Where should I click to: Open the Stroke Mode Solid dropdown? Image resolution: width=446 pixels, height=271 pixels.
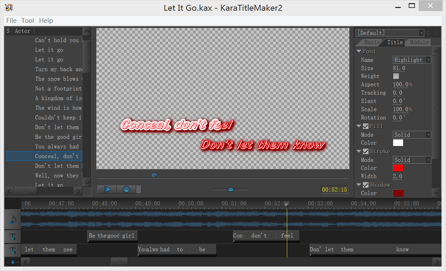pos(412,160)
